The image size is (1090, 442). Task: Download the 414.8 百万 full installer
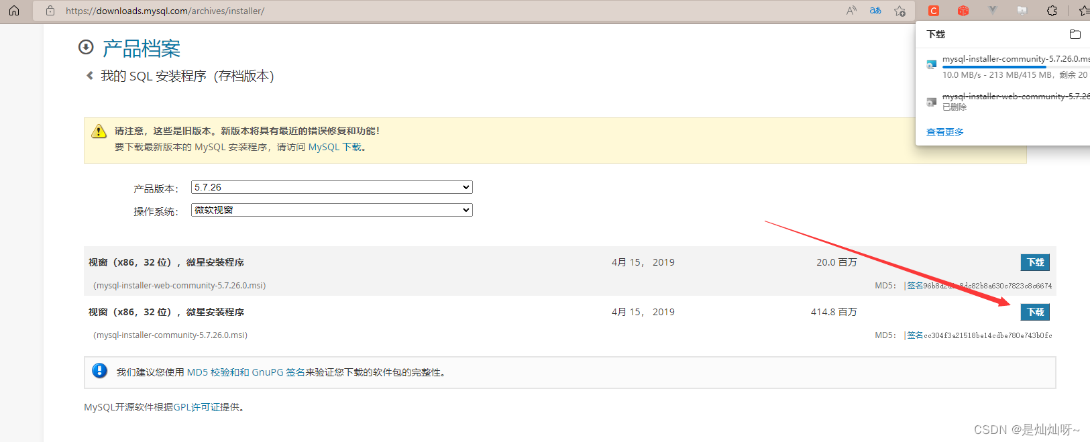click(1035, 312)
